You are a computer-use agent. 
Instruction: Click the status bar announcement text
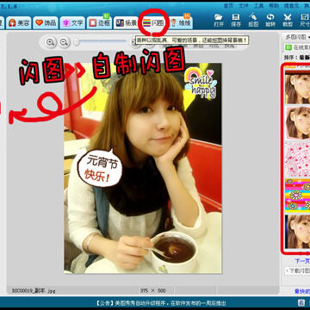click(161, 303)
